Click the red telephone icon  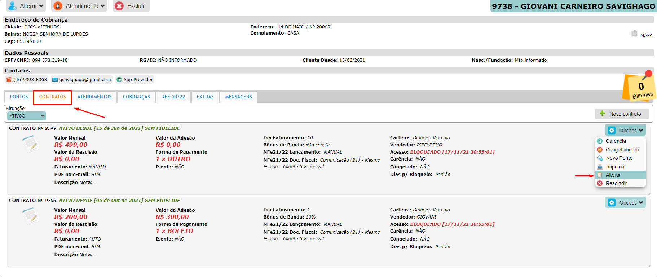click(9, 80)
